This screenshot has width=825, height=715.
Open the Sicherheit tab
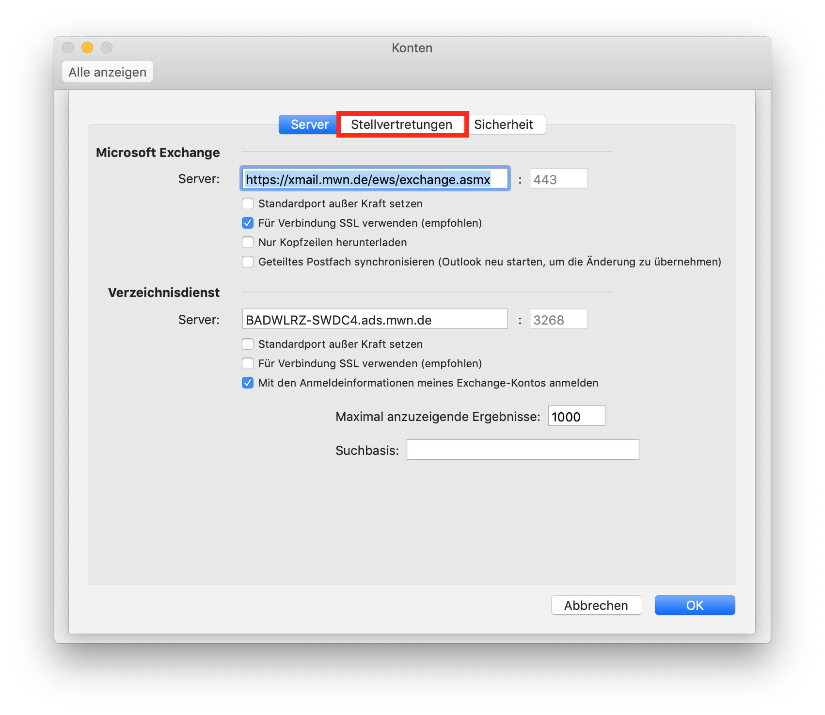pyautogui.click(x=506, y=124)
